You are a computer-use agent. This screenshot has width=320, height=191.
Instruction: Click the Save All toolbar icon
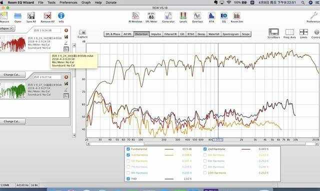[31, 18]
